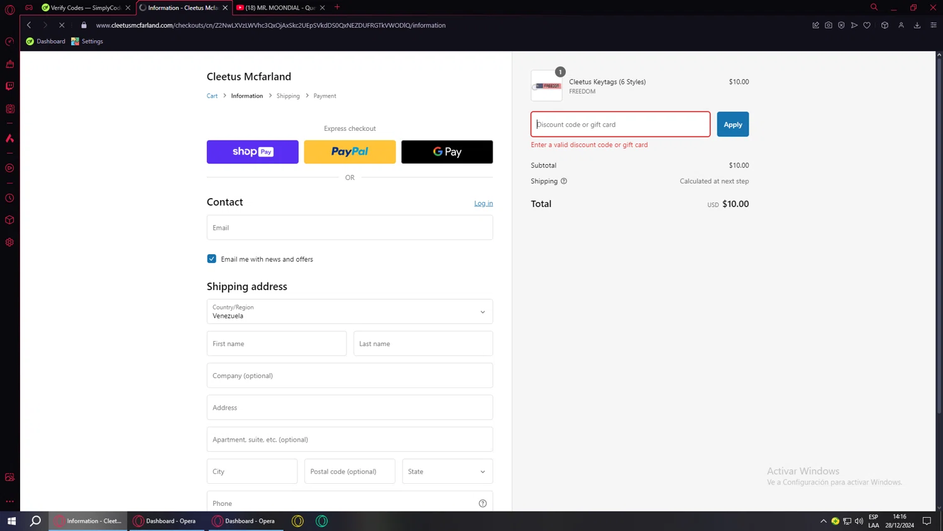Open History clock icon in sidebar
Image resolution: width=943 pixels, height=531 pixels.
[9, 198]
